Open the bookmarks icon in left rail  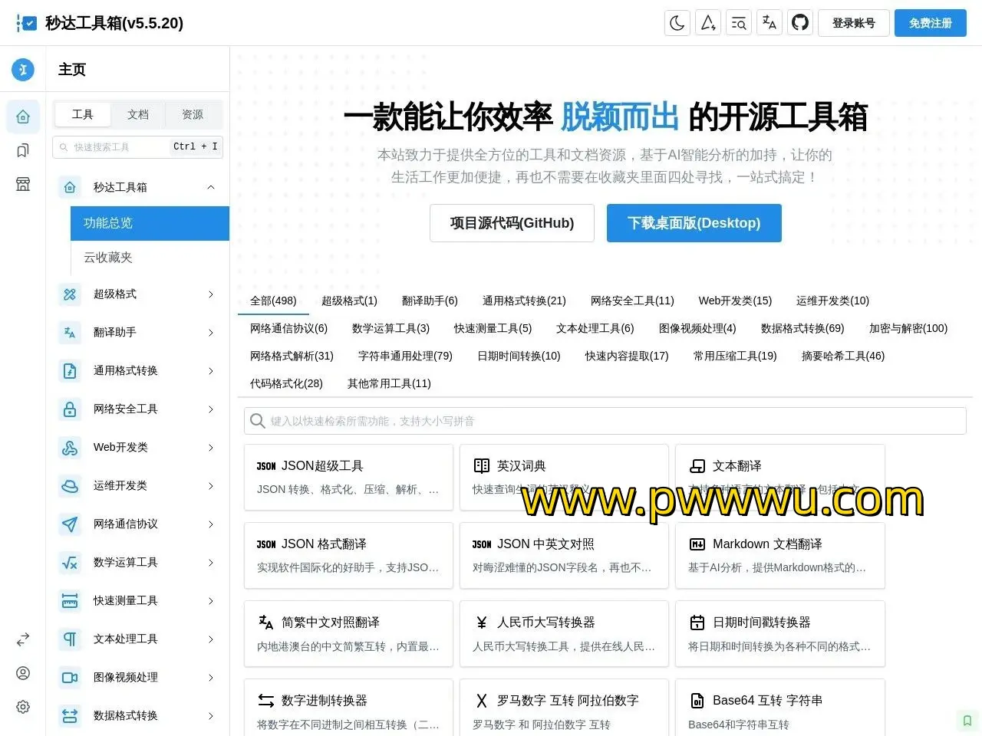(23, 150)
